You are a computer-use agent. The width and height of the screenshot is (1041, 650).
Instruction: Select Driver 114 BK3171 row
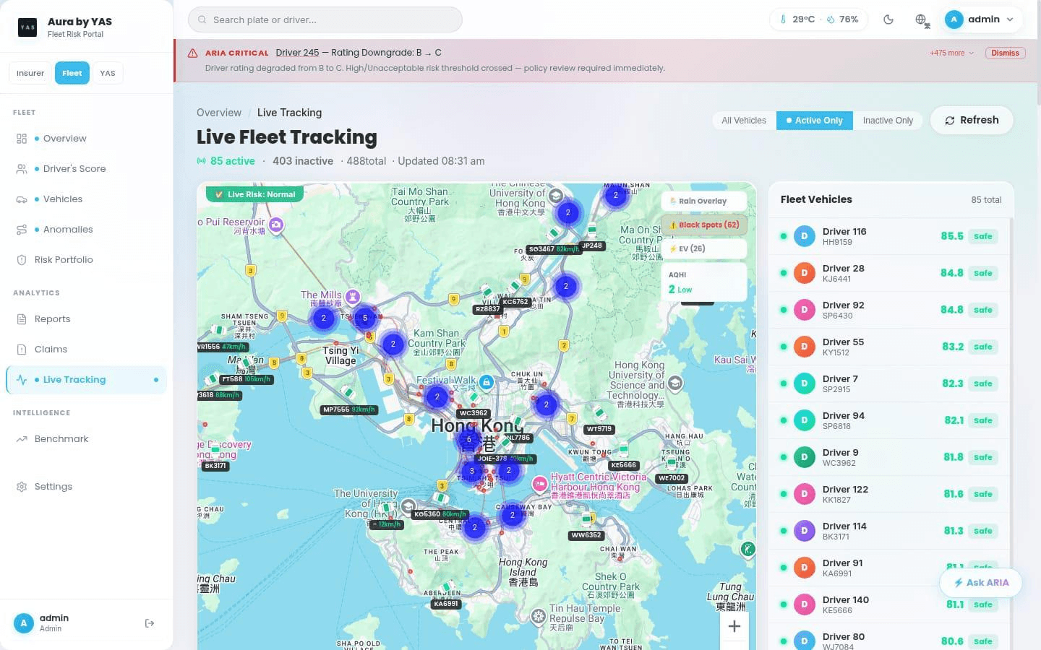point(891,531)
